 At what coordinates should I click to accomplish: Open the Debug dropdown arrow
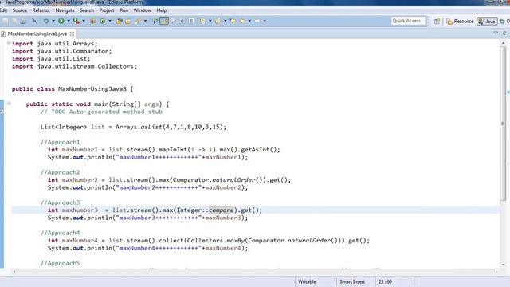53,21
